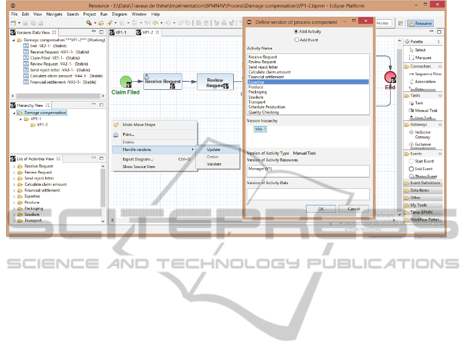Select the Inclusive Gateway tool
This screenshot has width=468, height=359.
422,134
